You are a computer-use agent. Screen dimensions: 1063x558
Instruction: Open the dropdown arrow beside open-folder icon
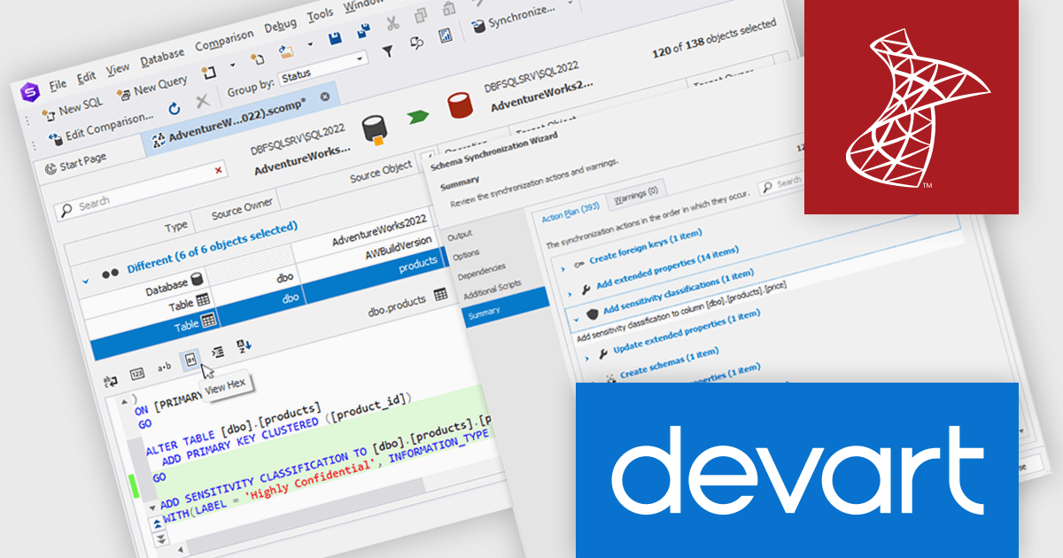(310, 44)
